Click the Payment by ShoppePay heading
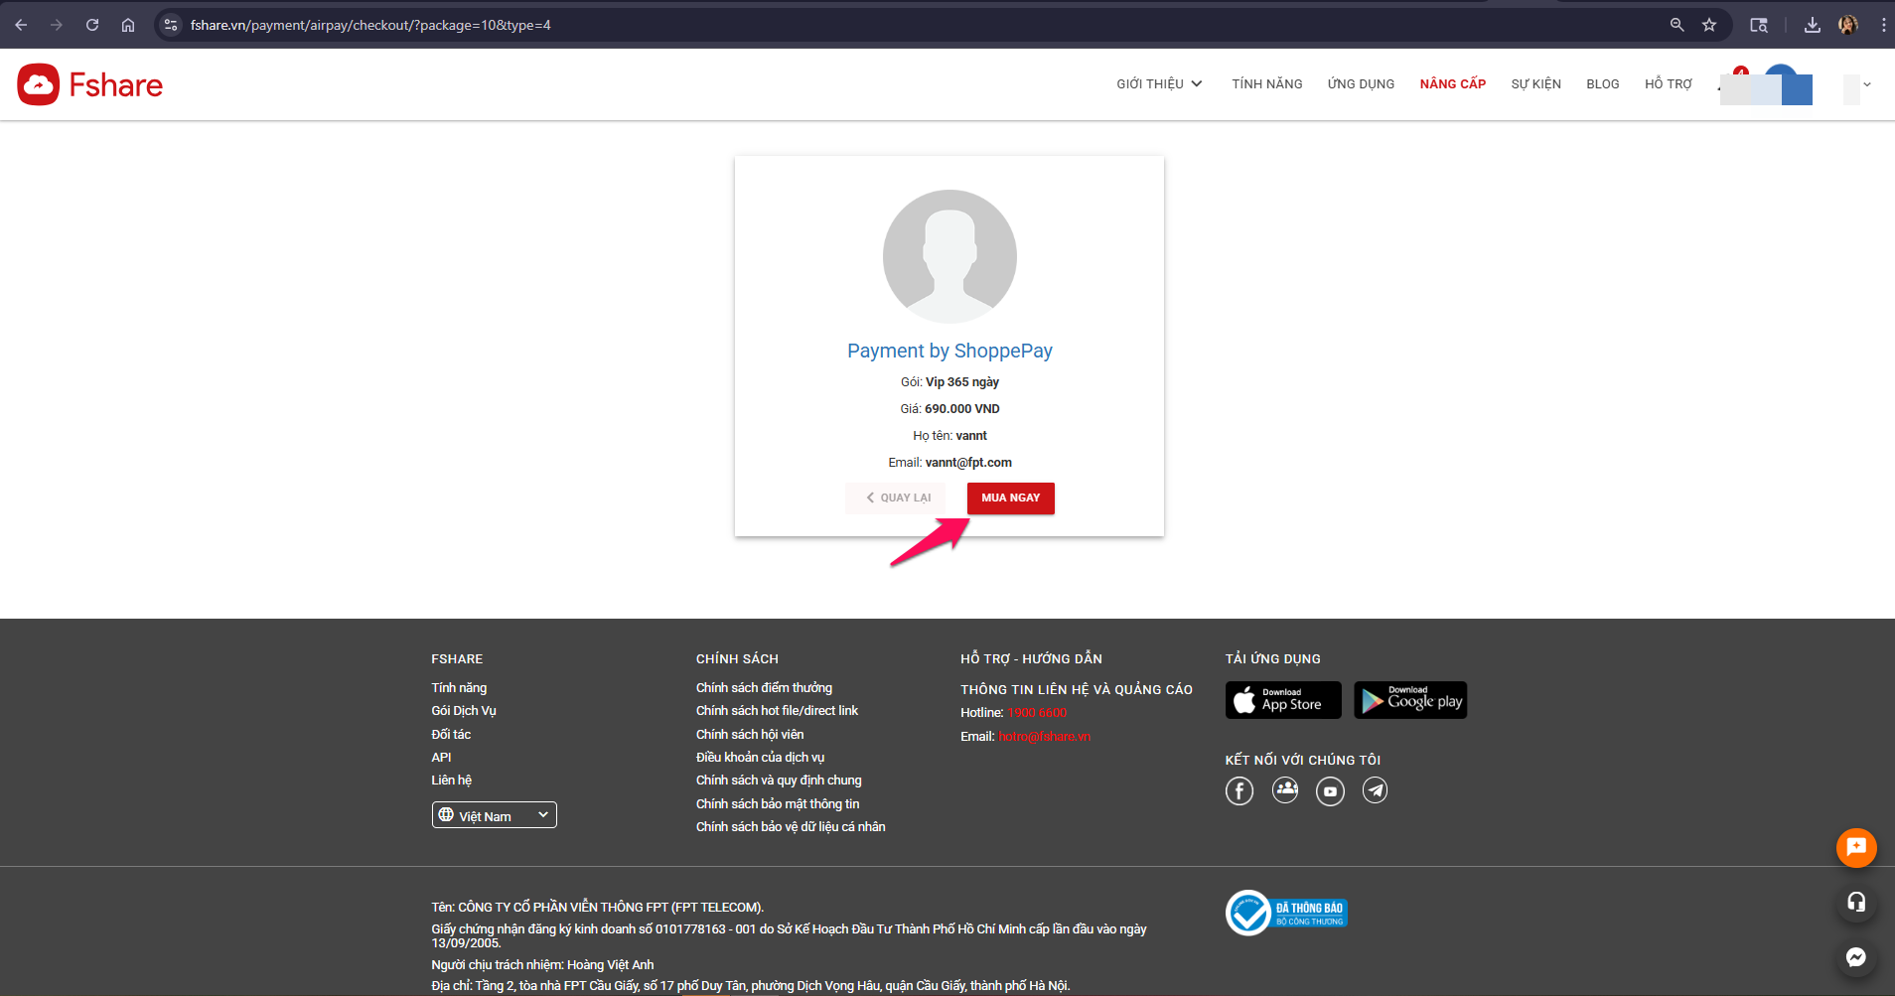Image resolution: width=1895 pixels, height=996 pixels. [x=949, y=351]
